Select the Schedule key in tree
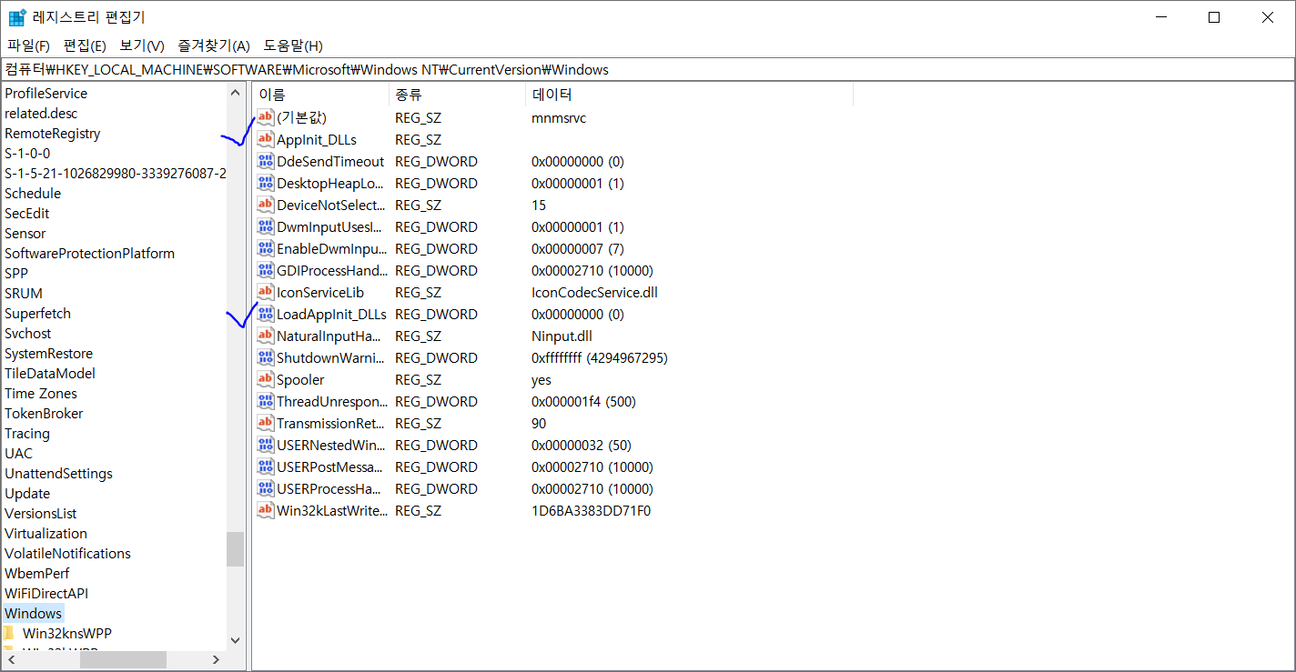Image resolution: width=1296 pixels, height=672 pixels. 33,193
